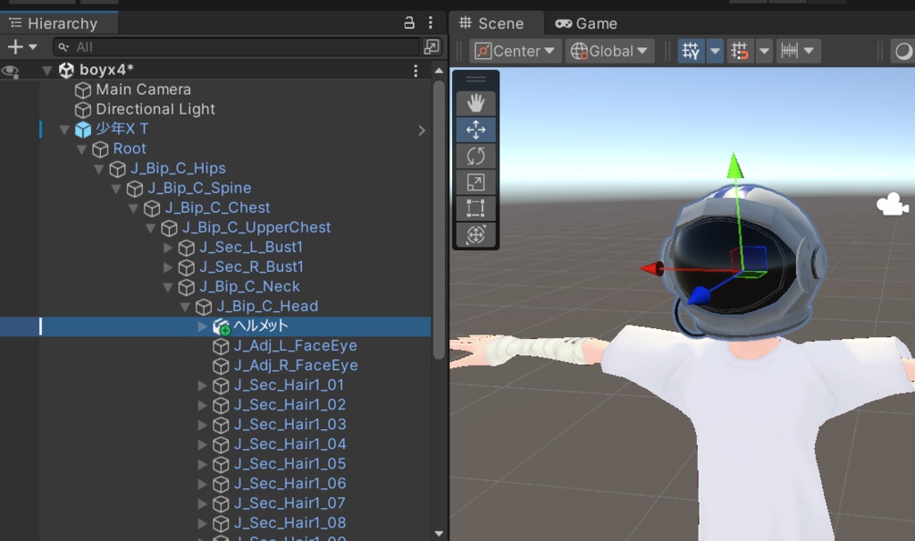915x541 pixels.
Task: Expand J_Sec_Hair1_01 node
Action: tap(203, 385)
